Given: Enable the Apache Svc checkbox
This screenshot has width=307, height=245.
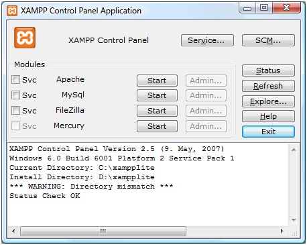Looking at the screenshot, I should click(x=15, y=80).
